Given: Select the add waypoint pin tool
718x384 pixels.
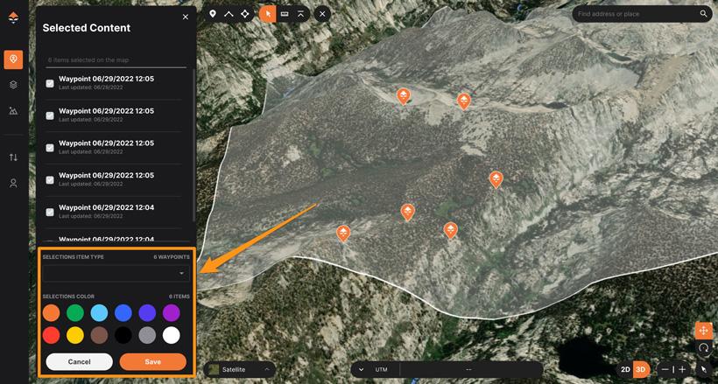Looking at the screenshot, I should point(213,14).
